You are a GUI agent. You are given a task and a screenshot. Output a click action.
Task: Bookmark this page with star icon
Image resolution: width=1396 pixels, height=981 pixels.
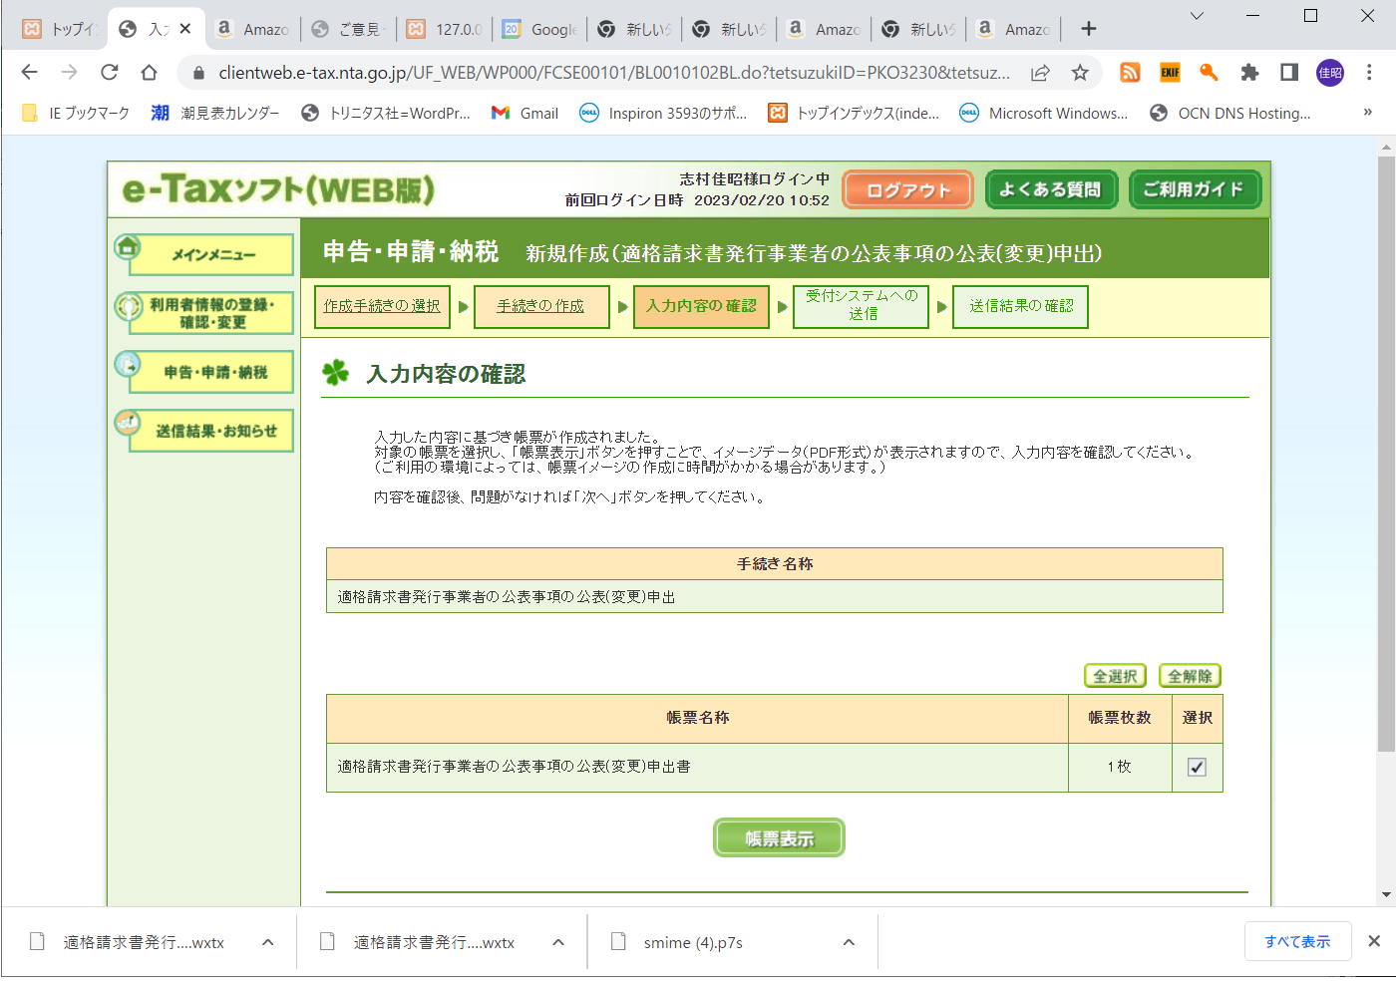pos(1080,72)
